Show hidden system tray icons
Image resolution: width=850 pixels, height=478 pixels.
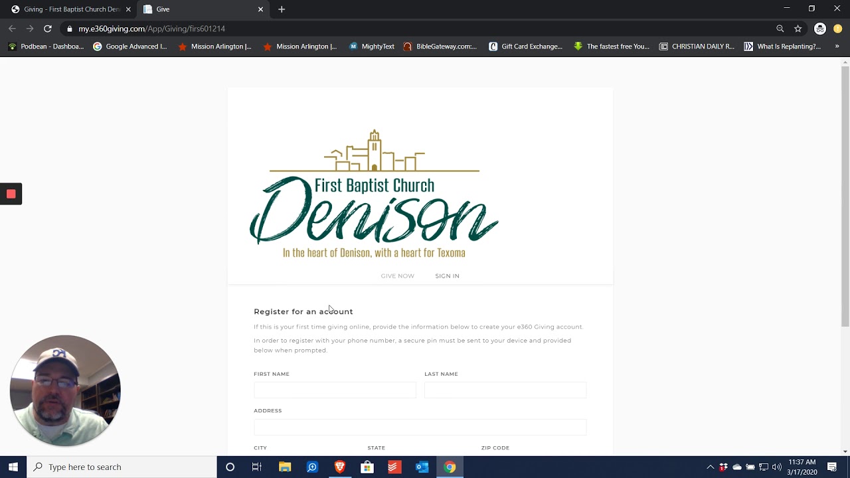[x=710, y=467]
